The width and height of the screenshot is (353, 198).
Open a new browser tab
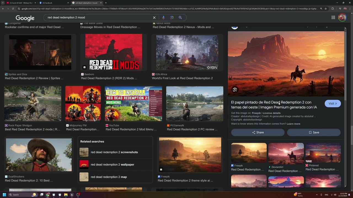[106, 3]
